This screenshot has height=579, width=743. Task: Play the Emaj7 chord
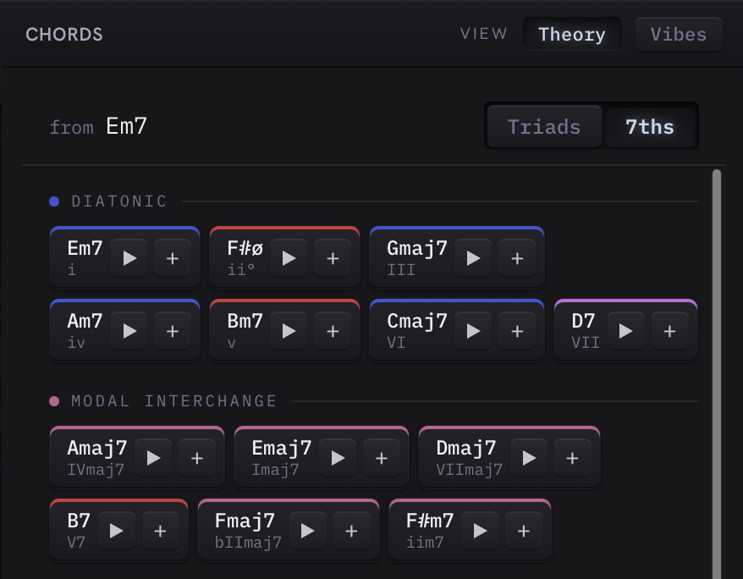pos(338,458)
